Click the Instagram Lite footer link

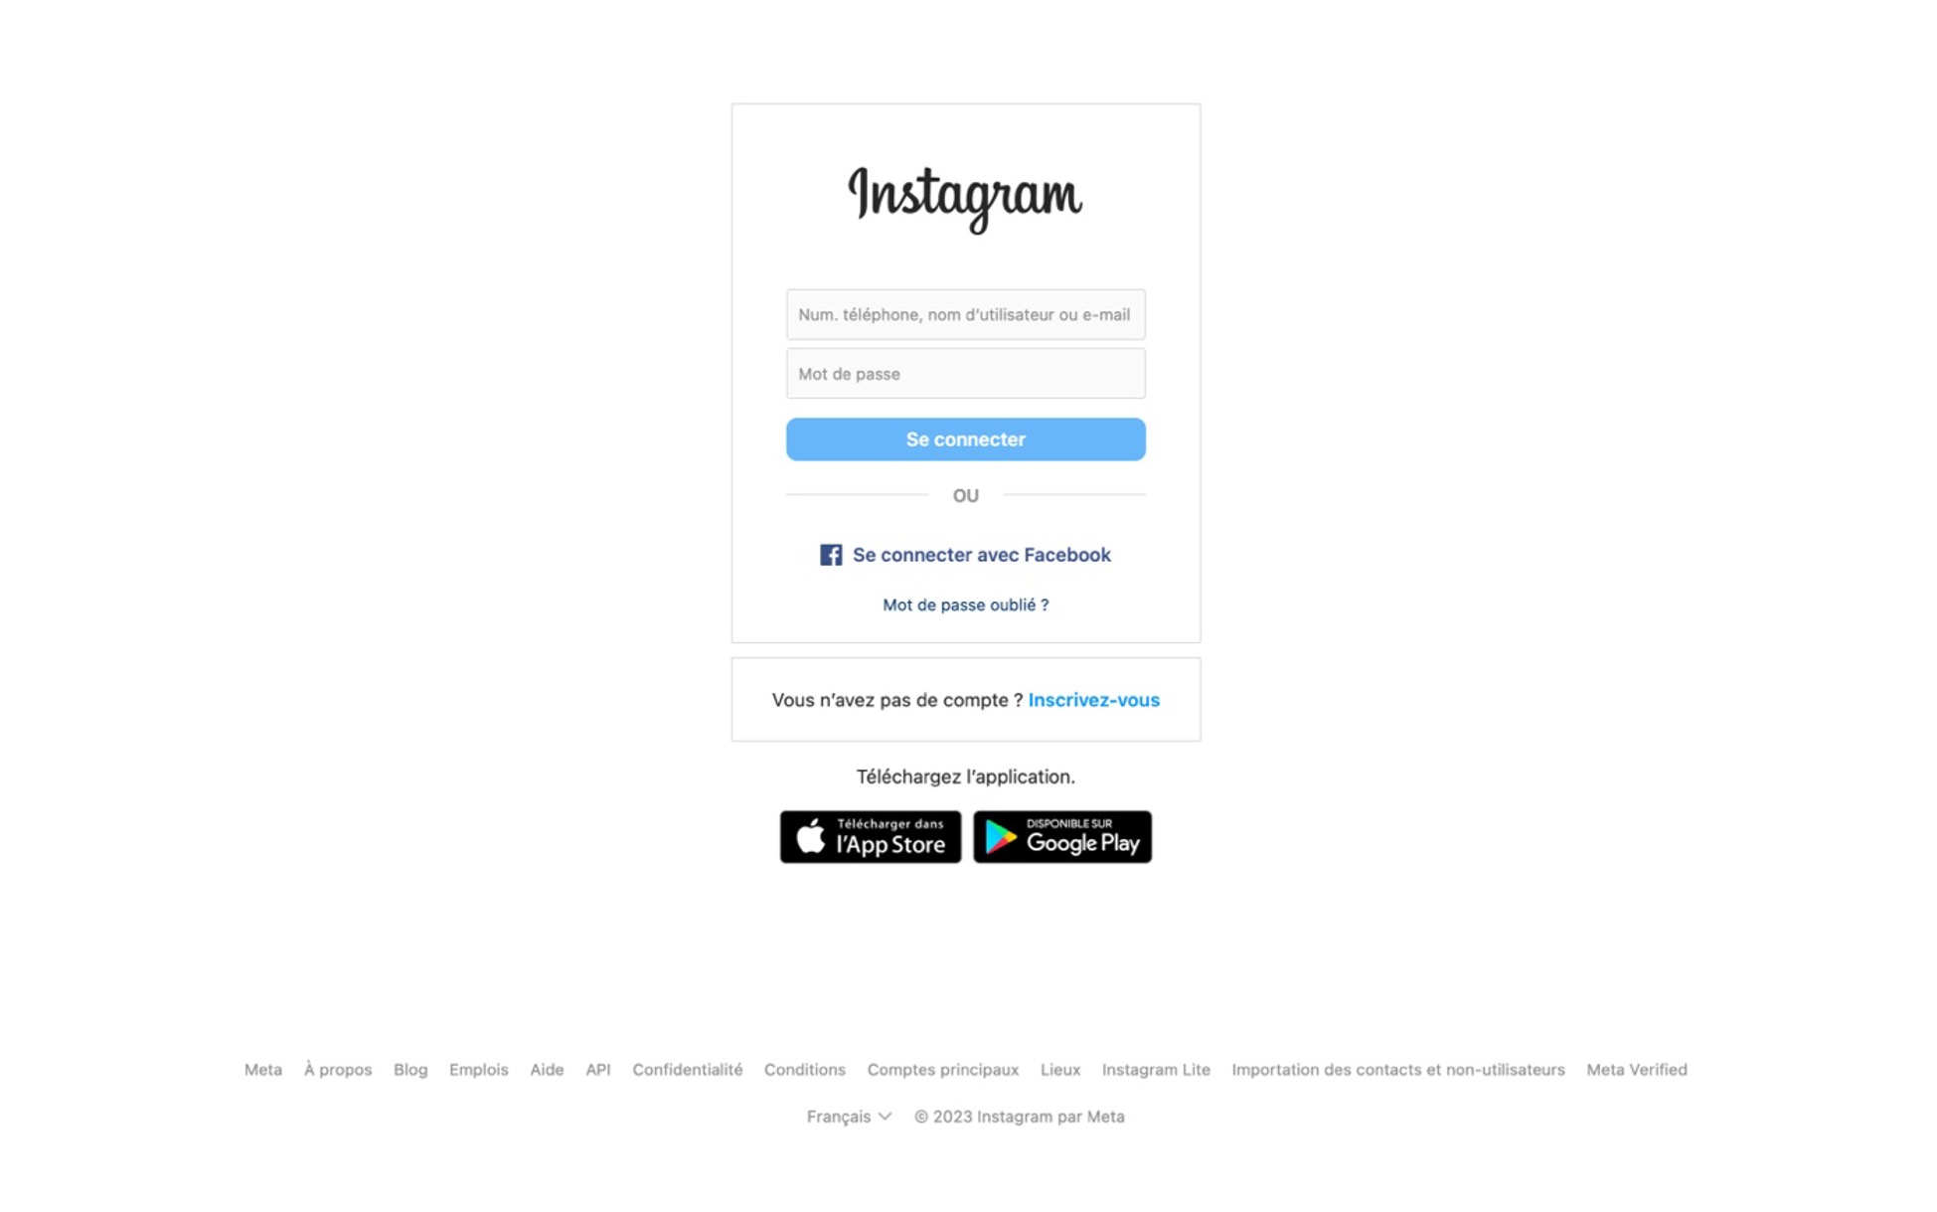click(1156, 1068)
